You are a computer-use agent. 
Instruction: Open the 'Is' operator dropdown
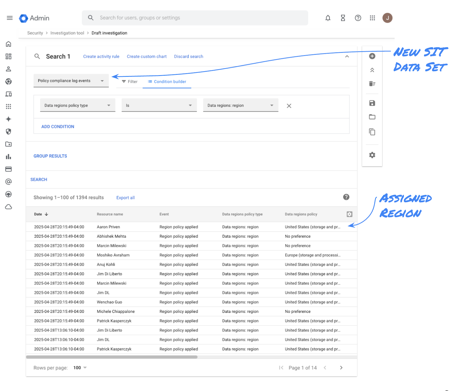tap(159, 105)
